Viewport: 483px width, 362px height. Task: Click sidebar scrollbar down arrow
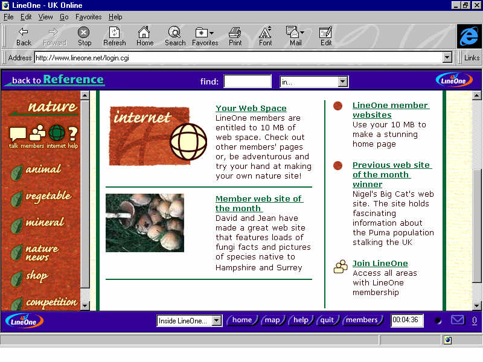pos(85,305)
